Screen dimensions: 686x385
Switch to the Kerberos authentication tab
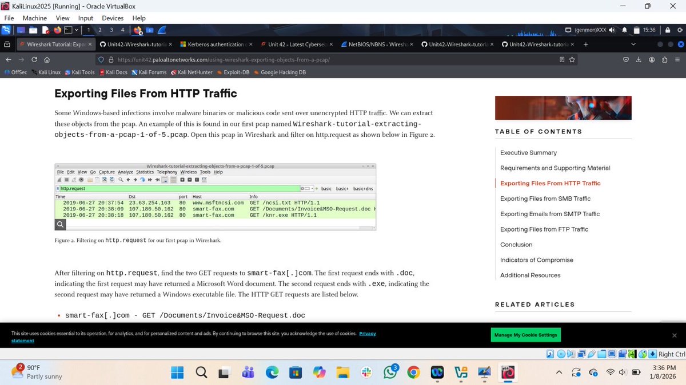pyautogui.click(x=216, y=44)
